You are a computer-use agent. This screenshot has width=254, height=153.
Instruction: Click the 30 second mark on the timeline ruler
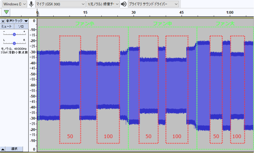coord(133,12)
